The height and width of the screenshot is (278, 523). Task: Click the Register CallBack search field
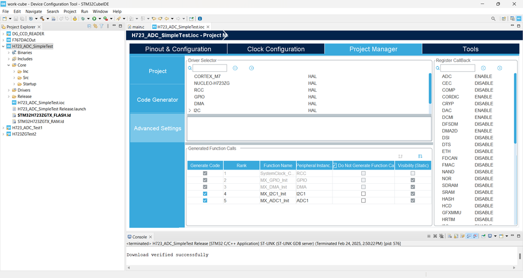click(x=458, y=68)
